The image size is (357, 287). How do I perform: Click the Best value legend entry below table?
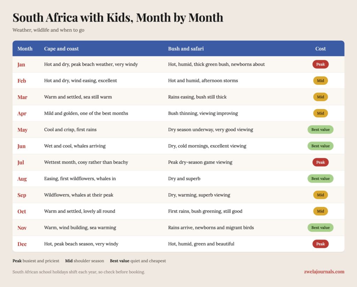138,261
